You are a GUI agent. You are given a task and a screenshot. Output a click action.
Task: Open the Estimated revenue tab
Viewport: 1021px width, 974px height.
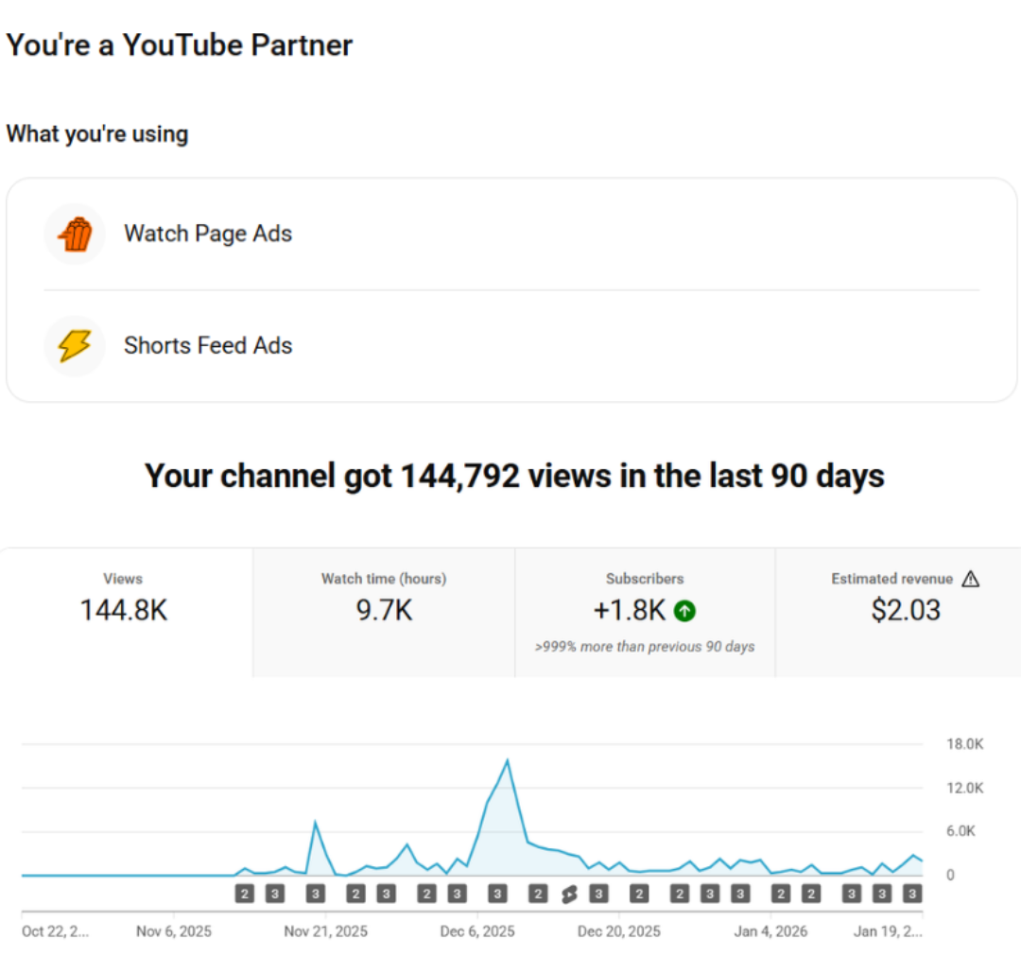pos(899,613)
